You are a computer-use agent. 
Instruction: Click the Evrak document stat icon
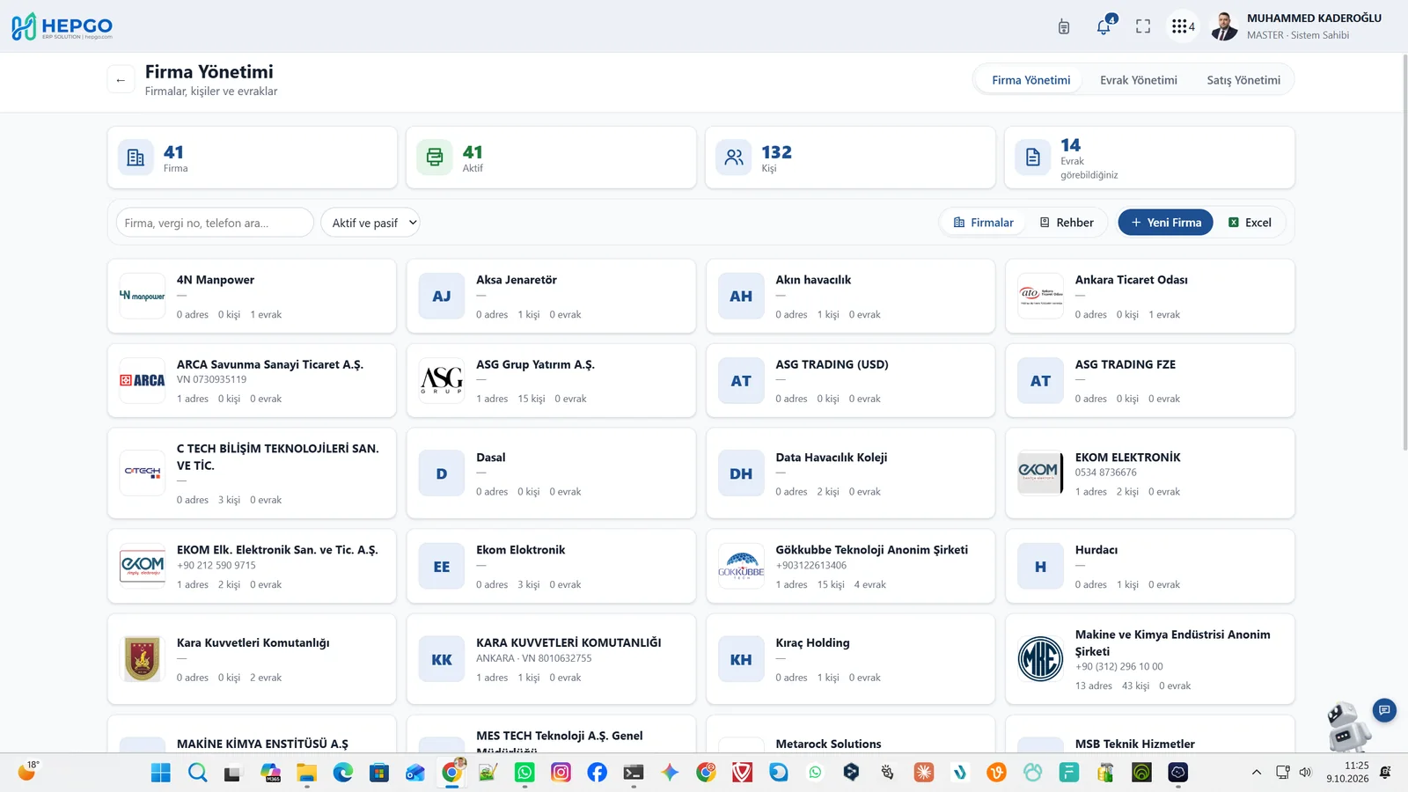(x=1033, y=158)
